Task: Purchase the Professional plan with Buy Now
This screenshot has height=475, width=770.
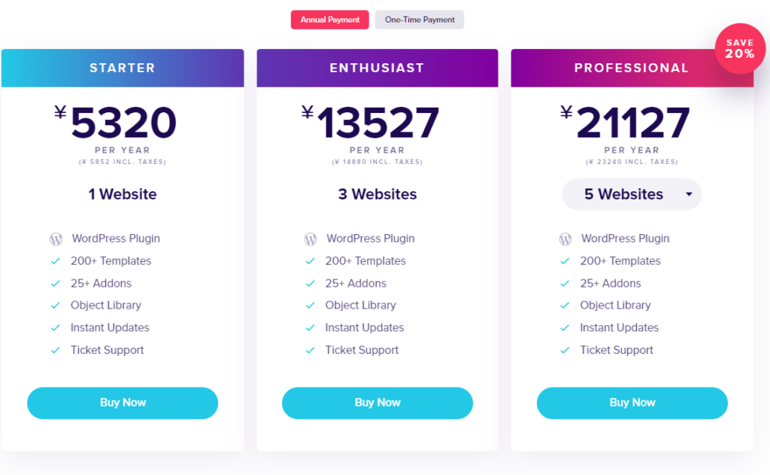Action: 632,403
